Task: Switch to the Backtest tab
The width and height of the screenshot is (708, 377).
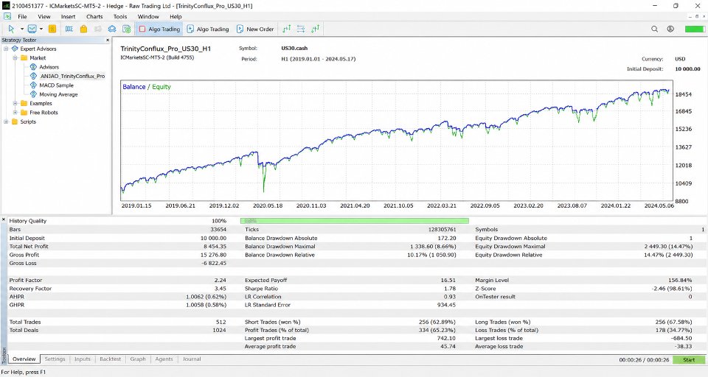Action: pyautogui.click(x=110, y=359)
